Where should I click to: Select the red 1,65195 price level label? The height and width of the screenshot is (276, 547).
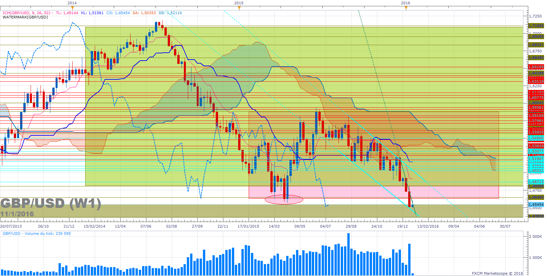coord(536,67)
